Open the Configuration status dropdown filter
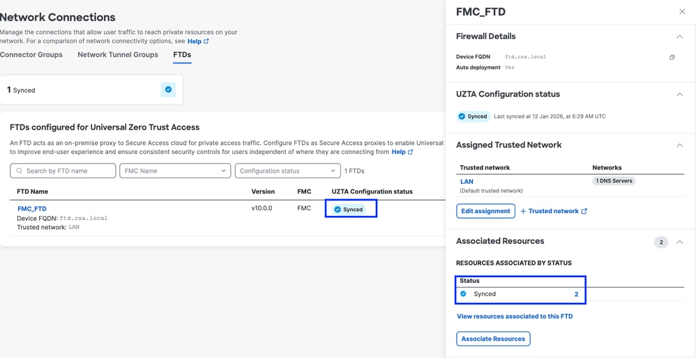 [x=287, y=171]
